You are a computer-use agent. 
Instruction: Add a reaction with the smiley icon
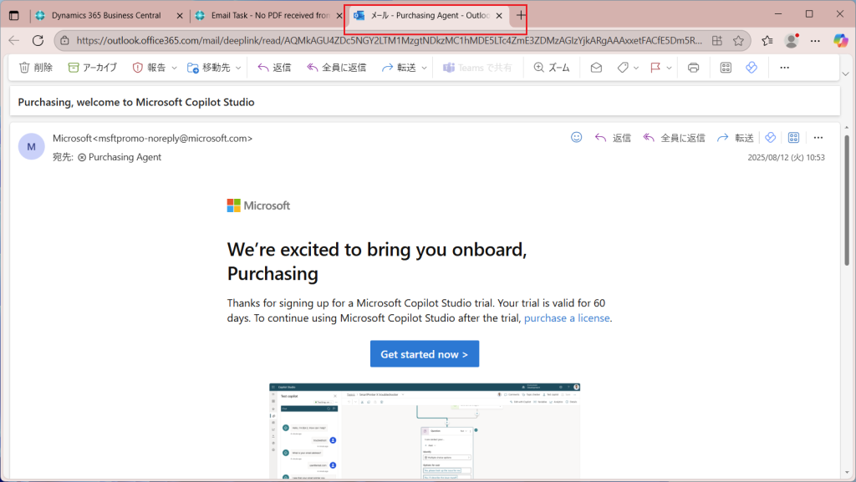click(577, 137)
